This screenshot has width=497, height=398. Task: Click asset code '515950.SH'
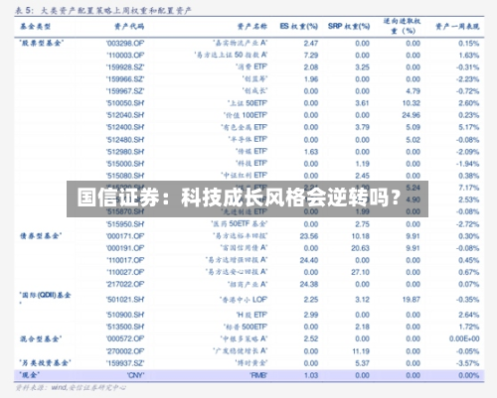pyautogui.click(x=125, y=224)
